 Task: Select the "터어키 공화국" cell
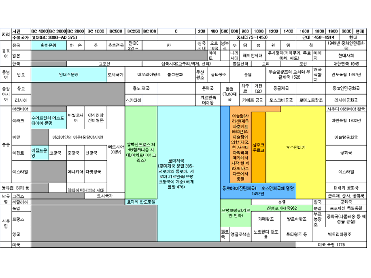(x=346, y=188)
